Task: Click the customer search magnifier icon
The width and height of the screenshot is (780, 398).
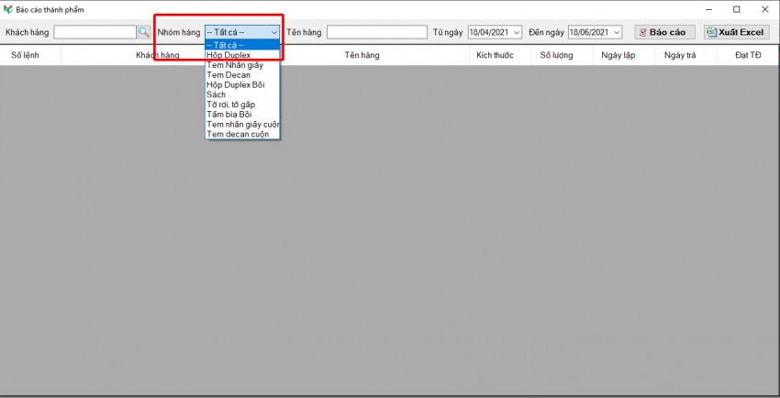Action: (x=144, y=32)
